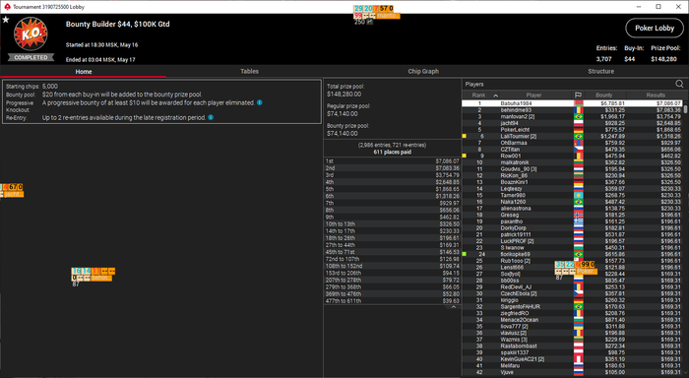Click Greek flag in paxantho row
Screen dimensions: 689x378
[x=579, y=221]
